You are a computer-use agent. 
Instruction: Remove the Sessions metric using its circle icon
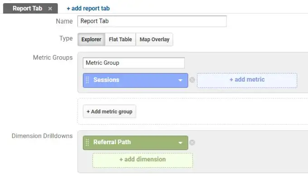click(x=192, y=80)
